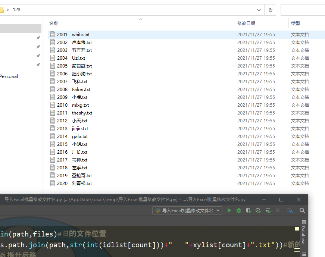Sort files by 修改日期 column
Viewport: 325px width, 257px height.
click(246, 23)
